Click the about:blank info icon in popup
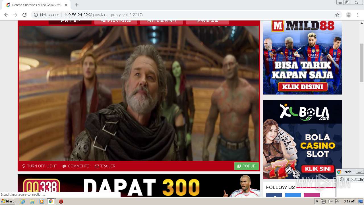Image resolution: width=364 pixels, height=205 pixels. pos(342,179)
